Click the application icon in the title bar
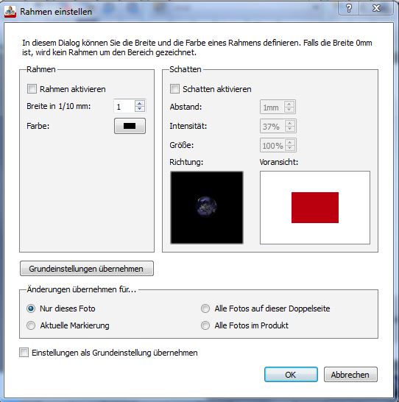Viewport: 399px width, 402px height. point(10,12)
